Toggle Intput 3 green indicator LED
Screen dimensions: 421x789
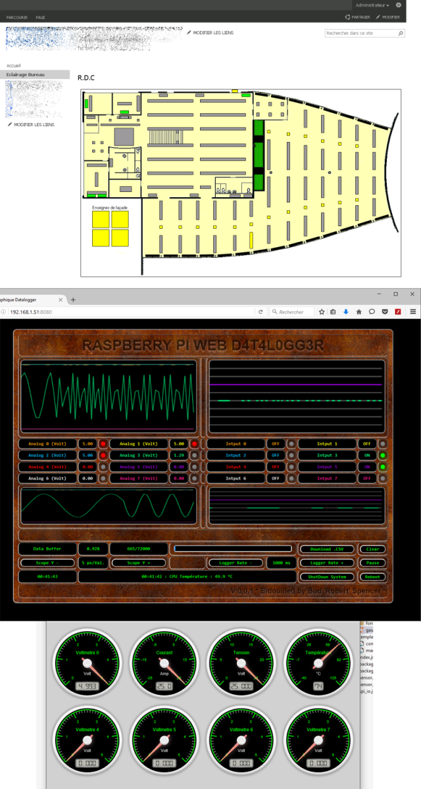coord(382,455)
